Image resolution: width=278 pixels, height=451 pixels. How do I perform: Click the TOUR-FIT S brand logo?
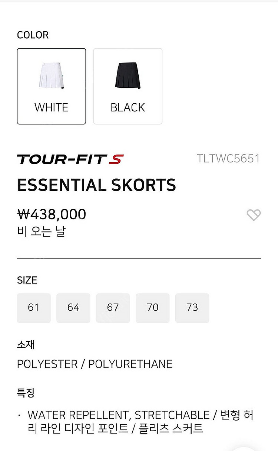70,159
